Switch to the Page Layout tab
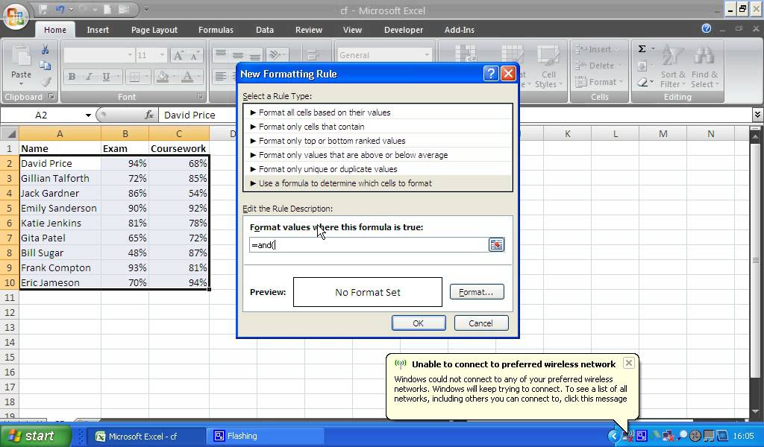Viewport: 764px width, 447px height. tap(154, 30)
